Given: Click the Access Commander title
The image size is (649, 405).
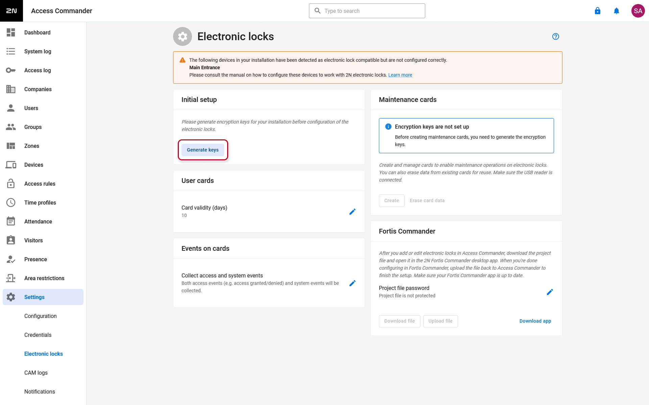Looking at the screenshot, I should coord(62,11).
